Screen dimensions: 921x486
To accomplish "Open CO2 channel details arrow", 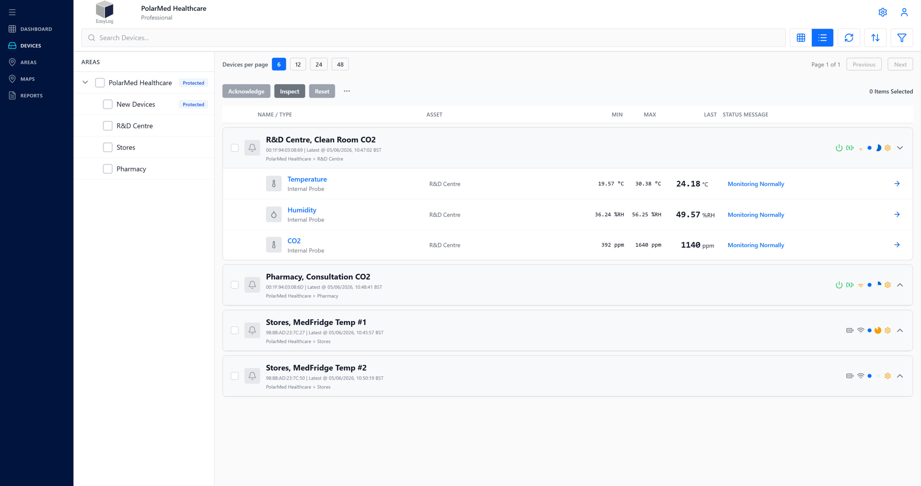I will pyautogui.click(x=897, y=245).
